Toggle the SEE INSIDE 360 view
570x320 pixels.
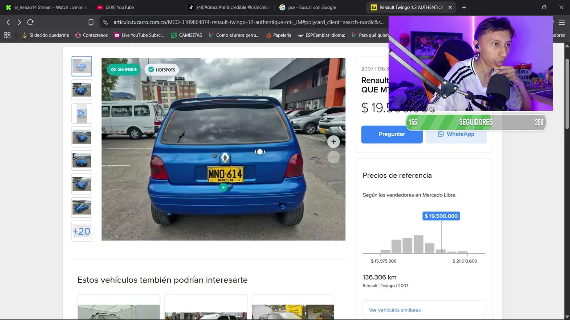click(x=124, y=69)
